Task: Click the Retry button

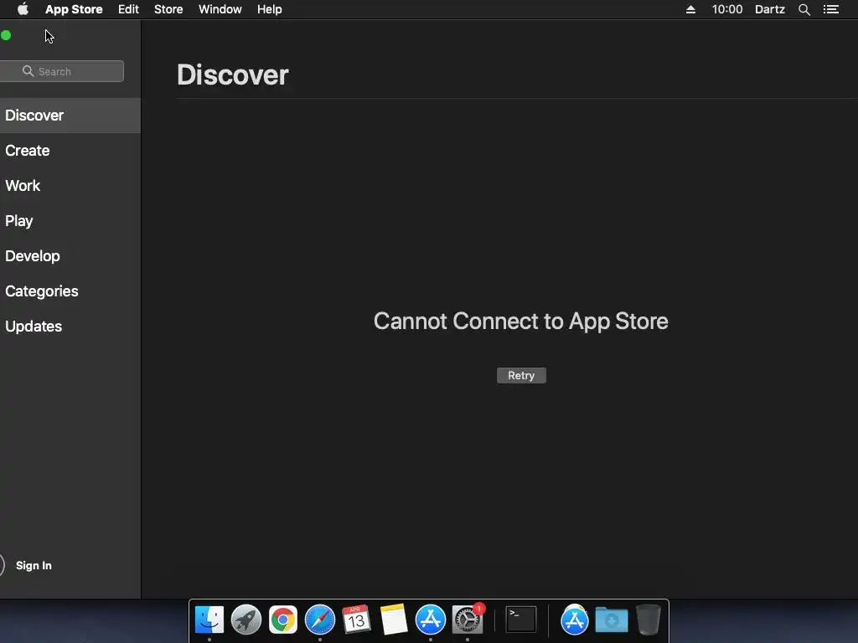Action: [521, 376]
